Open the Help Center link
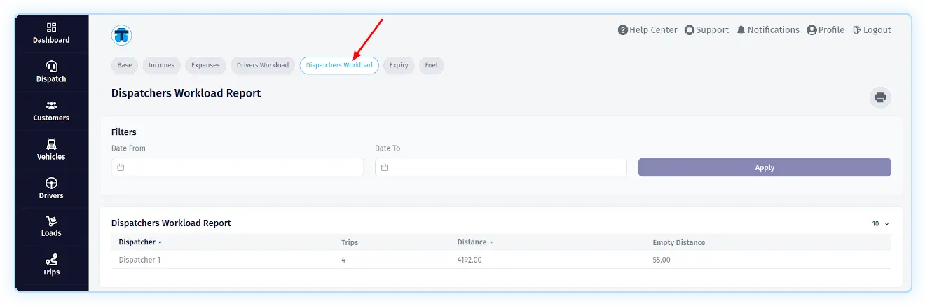The width and height of the screenshot is (925, 306). 647,30
